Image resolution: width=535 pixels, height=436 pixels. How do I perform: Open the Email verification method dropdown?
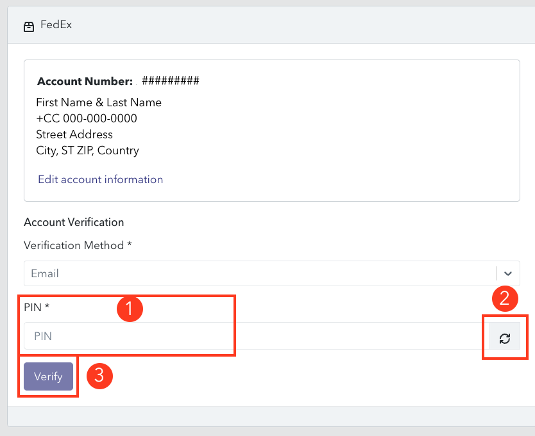pos(271,273)
